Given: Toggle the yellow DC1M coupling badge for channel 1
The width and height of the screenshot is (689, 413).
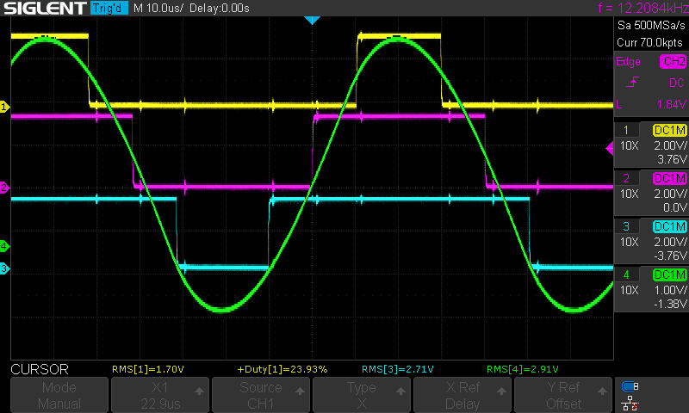Looking at the screenshot, I should (669, 130).
